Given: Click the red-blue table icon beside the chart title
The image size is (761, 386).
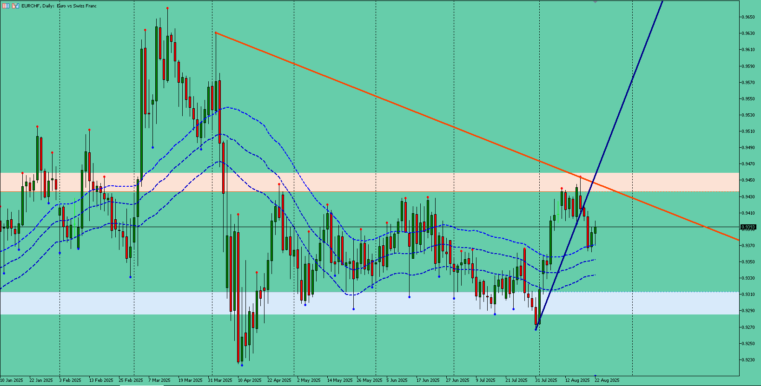Looking at the screenshot, I should pos(6,6).
